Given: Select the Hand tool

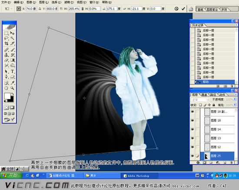Looking at the screenshot, I should coord(7,88).
